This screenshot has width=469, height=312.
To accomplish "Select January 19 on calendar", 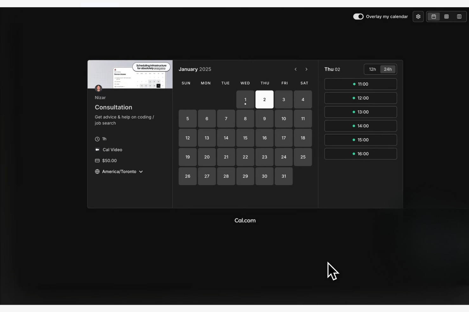I will click(188, 157).
